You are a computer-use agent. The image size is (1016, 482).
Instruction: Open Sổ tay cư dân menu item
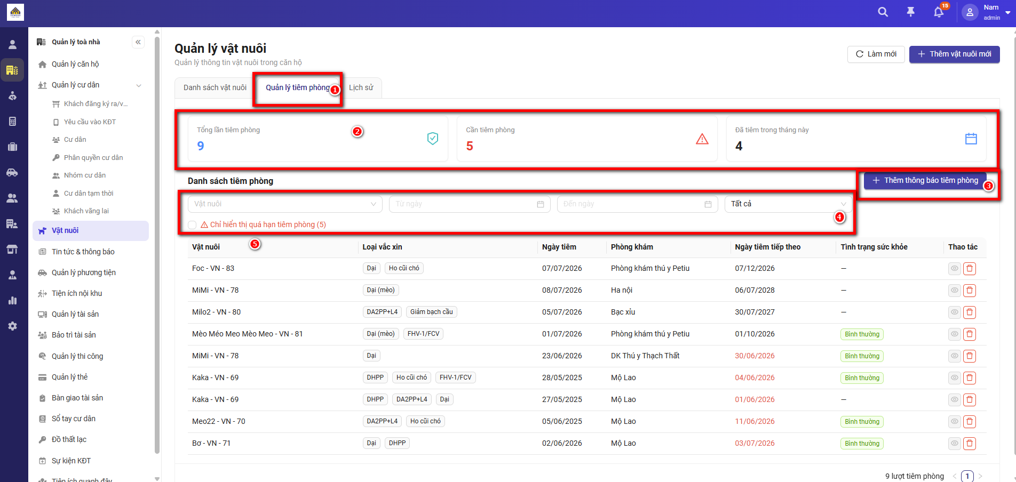pyautogui.click(x=74, y=419)
